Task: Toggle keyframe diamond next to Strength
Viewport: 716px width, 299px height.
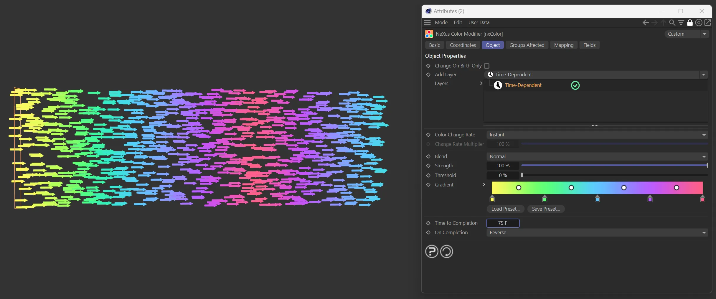Action: (428, 166)
